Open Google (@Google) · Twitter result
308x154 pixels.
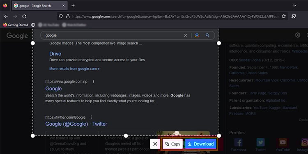(76, 124)
